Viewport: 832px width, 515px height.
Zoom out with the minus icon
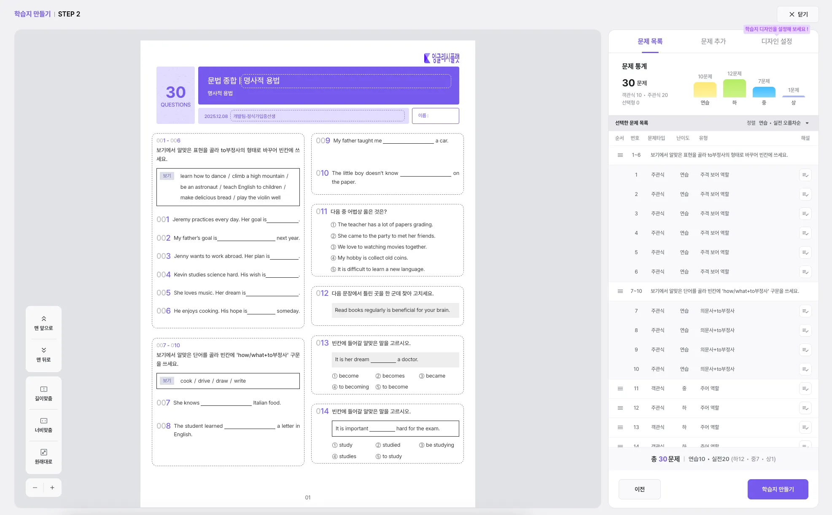(35, 488)
